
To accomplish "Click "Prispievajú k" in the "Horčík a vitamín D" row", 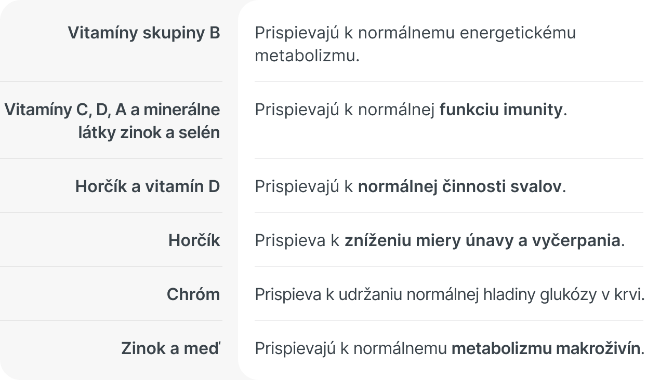I will tap(304, 186).
